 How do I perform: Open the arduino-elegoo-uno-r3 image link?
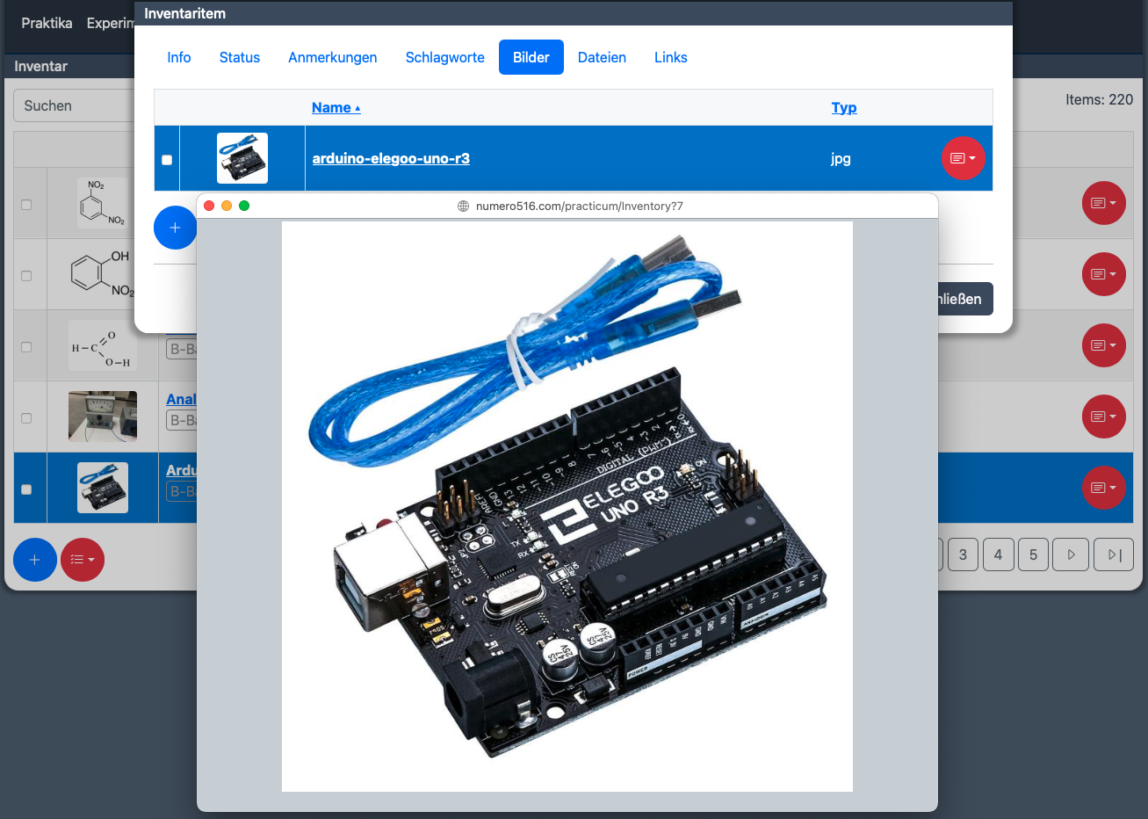pos(391,158)
